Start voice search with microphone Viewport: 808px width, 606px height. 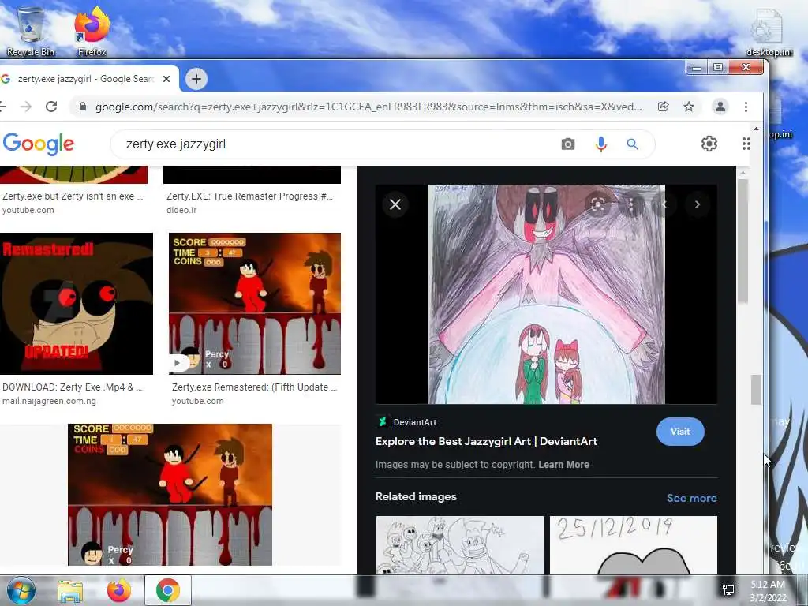[x=600, y=144]
